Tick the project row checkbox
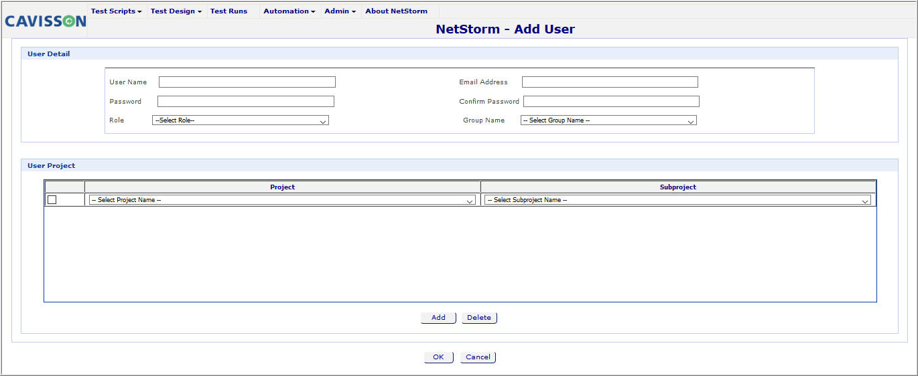This screenshot has height=376, width=918. point(52,200)
